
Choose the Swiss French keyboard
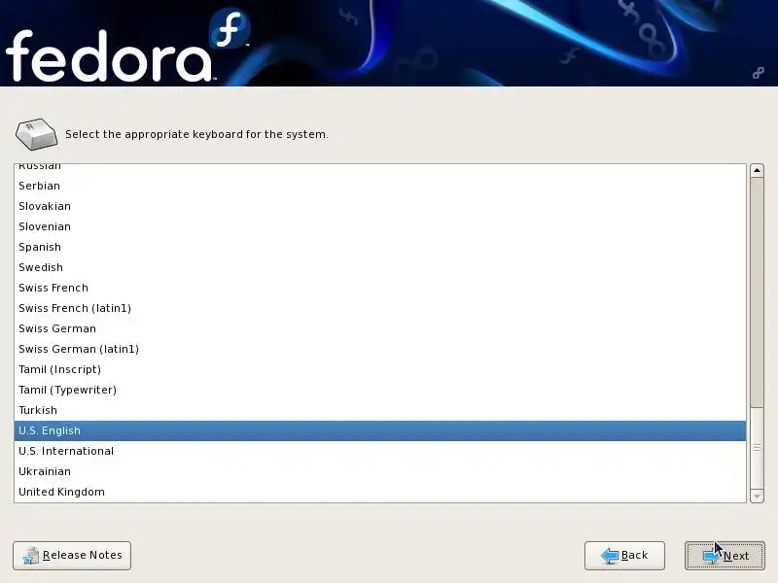click(380, 288)
